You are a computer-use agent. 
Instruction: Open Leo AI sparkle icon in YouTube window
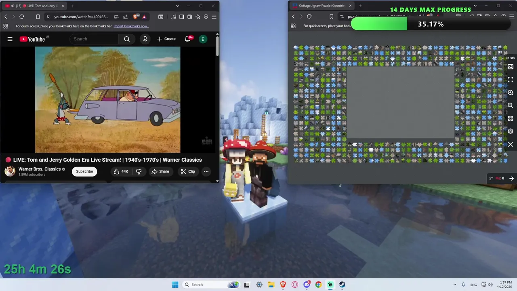pos(198,17)
